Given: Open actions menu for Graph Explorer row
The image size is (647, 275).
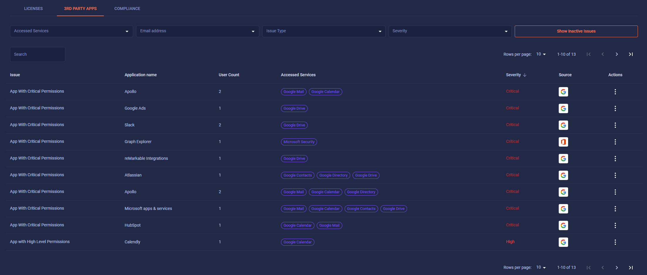Looking at the screenshot, I should pyautogui.click(x=615, y=142).
